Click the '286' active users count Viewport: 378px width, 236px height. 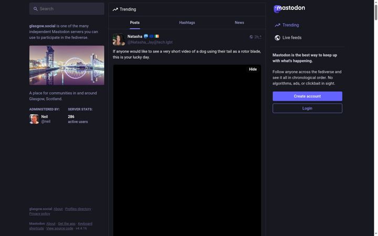tap(71, 116)
